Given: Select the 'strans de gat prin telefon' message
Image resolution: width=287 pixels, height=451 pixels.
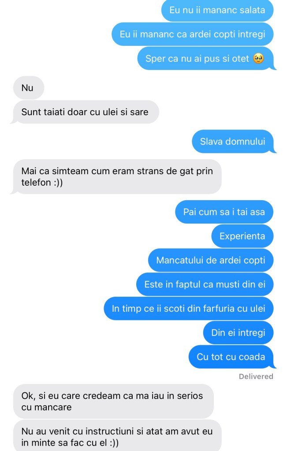Looking at the screenshot, I should (x=116, y=177).
